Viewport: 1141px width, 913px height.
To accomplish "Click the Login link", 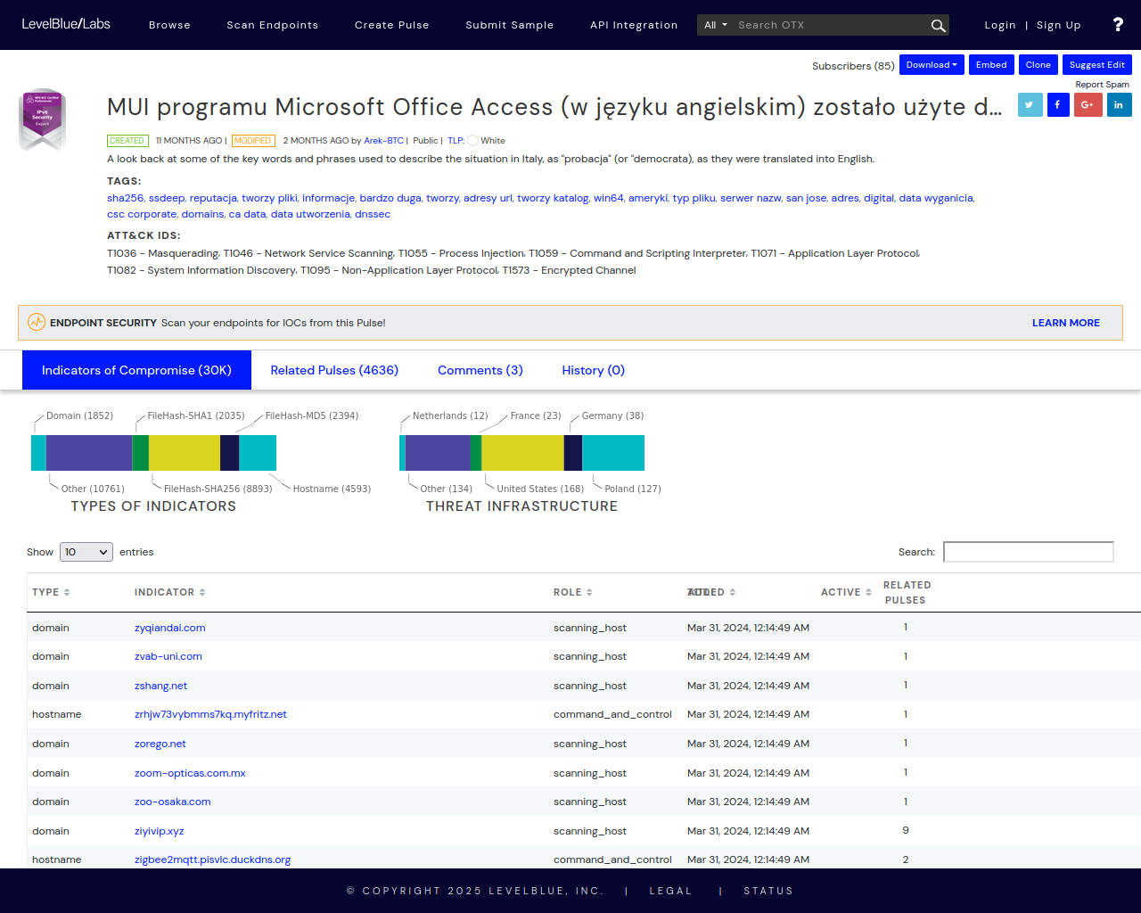I will (x=1000, y=25).
